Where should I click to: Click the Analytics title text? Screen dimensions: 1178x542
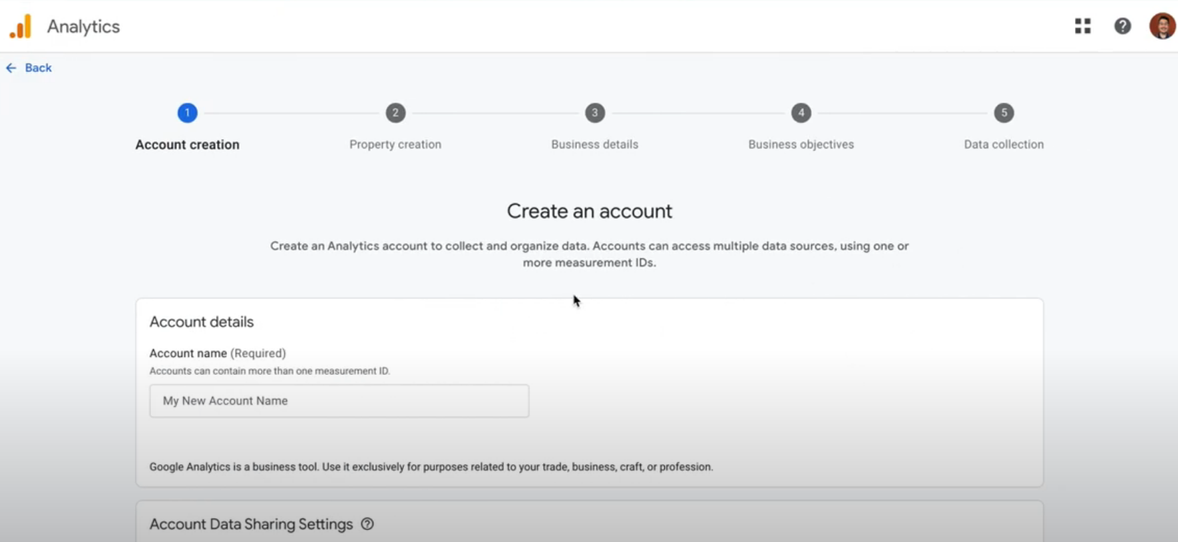tap(83, 27)
